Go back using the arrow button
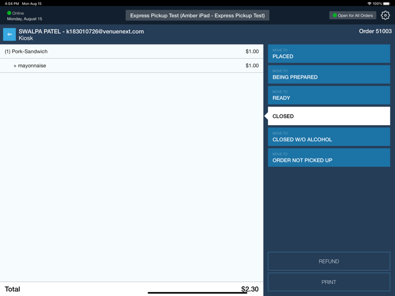This screenshot has height=296, width=395. (x=10, y=34)
